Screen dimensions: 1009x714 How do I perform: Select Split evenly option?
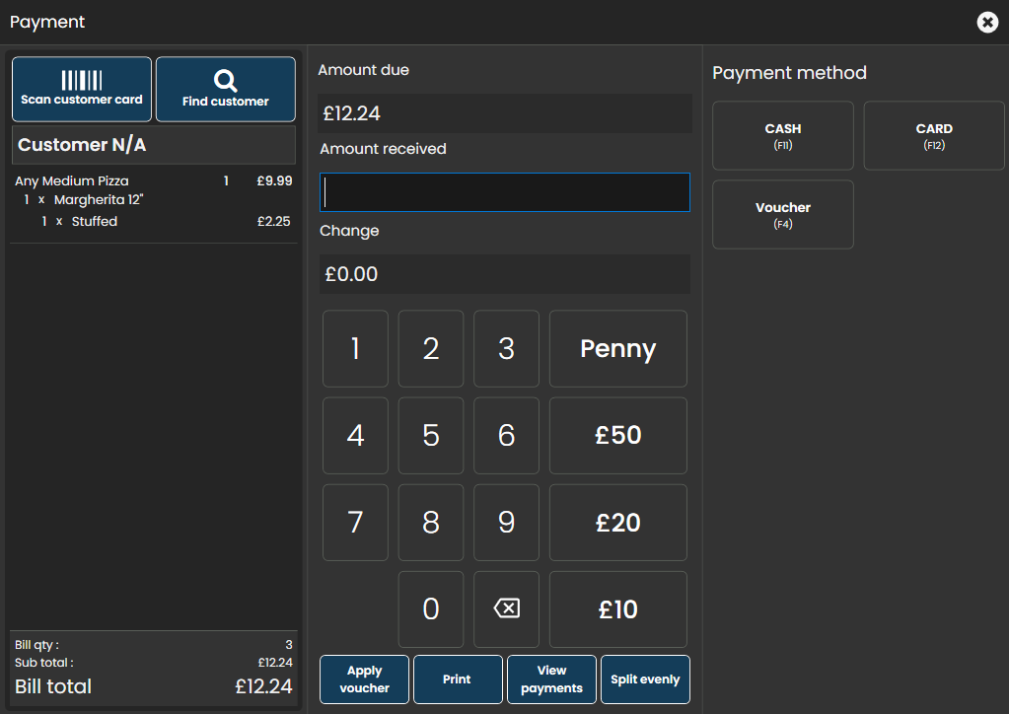[x=645, y=679]
